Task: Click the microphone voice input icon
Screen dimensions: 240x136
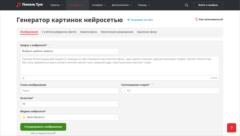Action: (x=23, y=78)
